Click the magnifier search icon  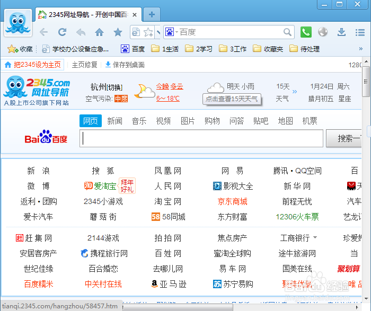point(287,32)
